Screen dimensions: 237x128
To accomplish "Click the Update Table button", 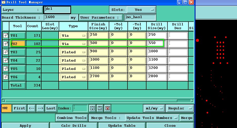I will (122, 125).
